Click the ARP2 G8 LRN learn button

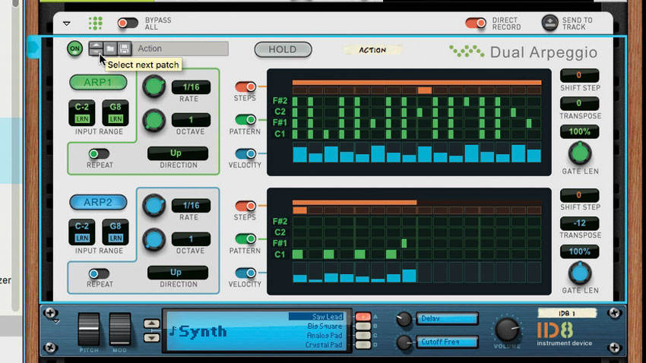116,238
